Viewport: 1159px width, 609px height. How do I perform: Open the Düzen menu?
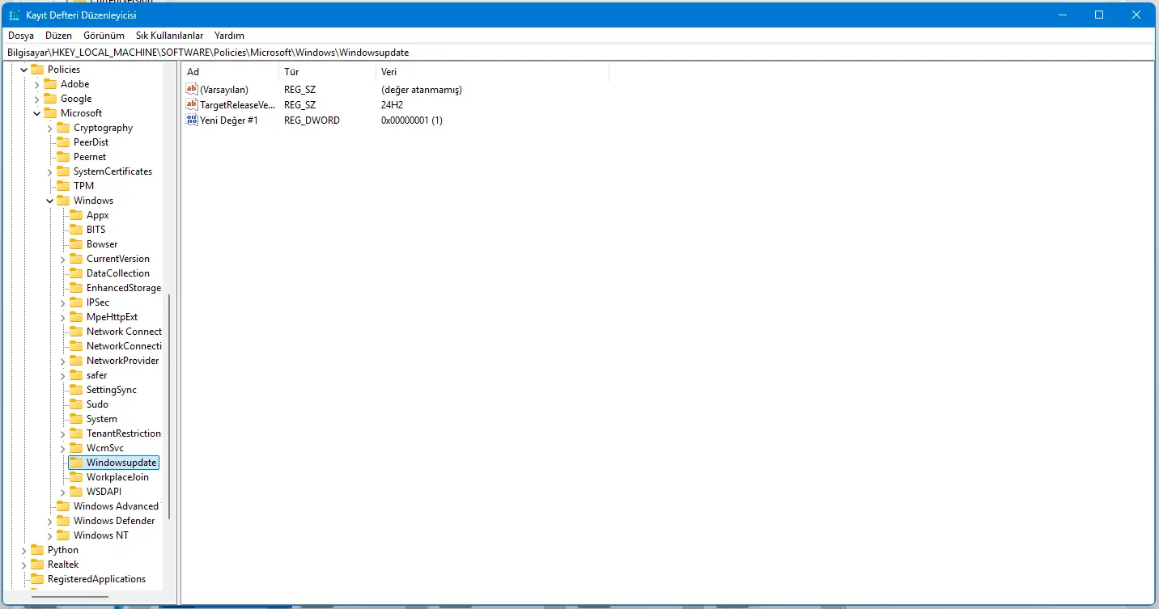click(58, 36)
